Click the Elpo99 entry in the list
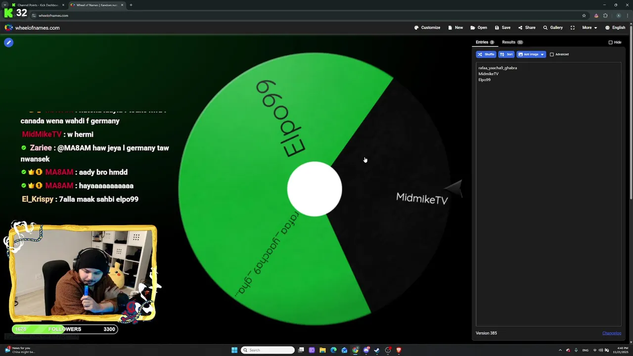Screen dimensions: 633x356 tap(485, 80)
